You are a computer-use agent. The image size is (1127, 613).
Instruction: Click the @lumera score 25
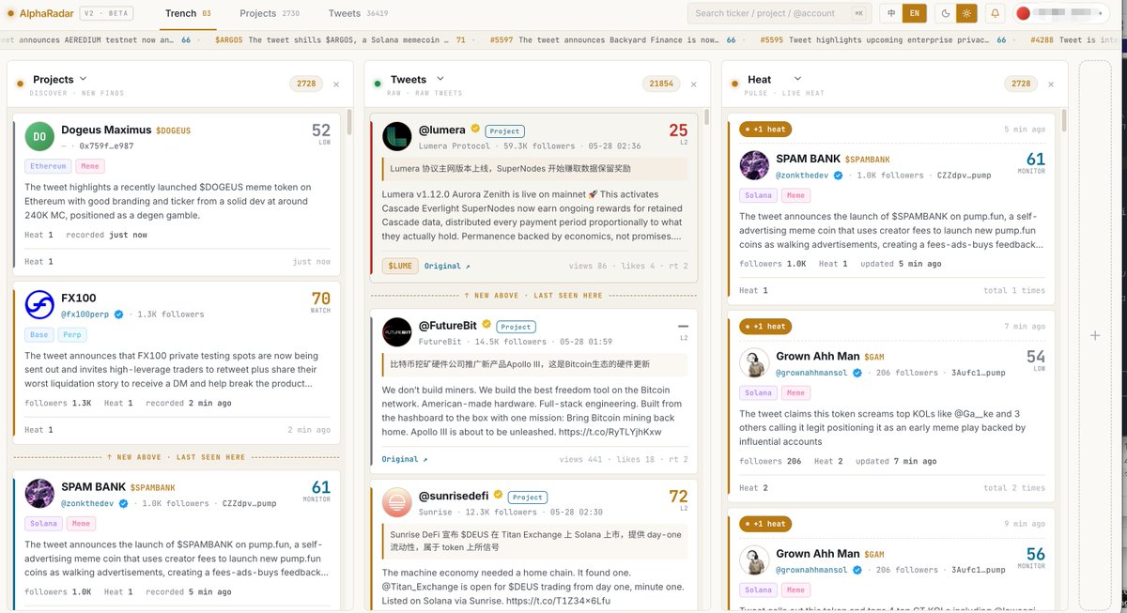point(678,134)
